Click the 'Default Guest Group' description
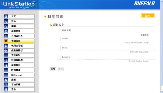 (x=139, y=52)
